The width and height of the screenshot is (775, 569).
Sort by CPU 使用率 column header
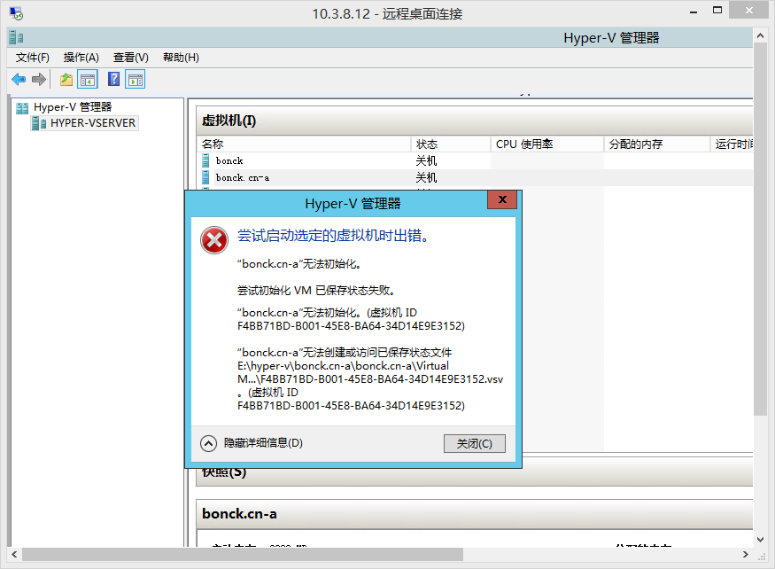coord(547,144)
